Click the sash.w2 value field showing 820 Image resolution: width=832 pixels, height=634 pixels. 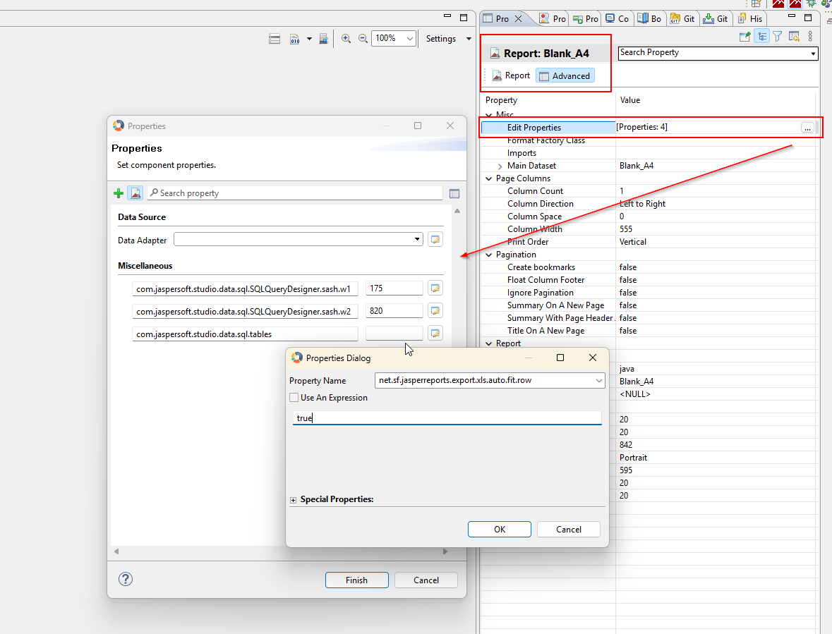pyautogui.click(x=394, y=310)
